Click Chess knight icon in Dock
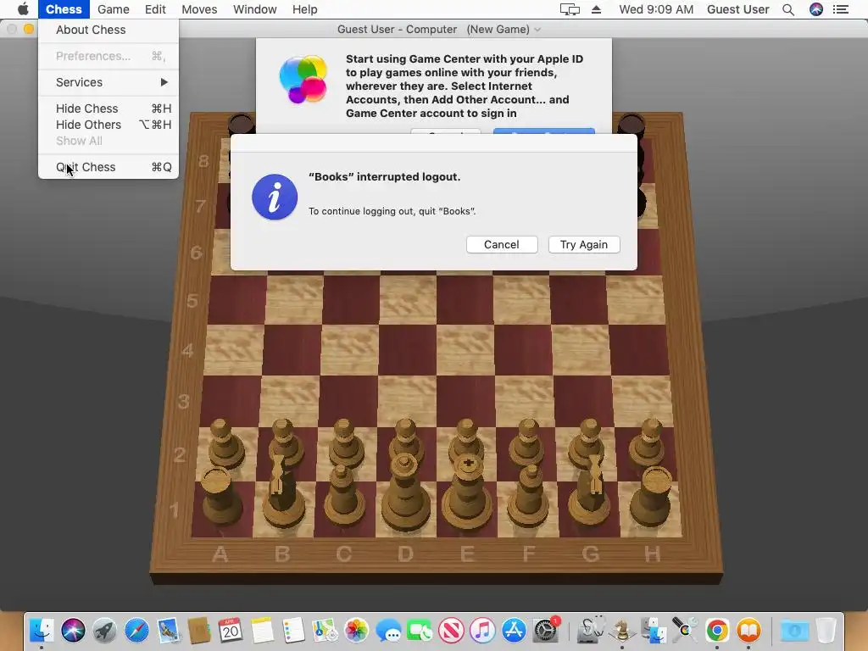This screenshot has height=651, width=868. (621, 630)
